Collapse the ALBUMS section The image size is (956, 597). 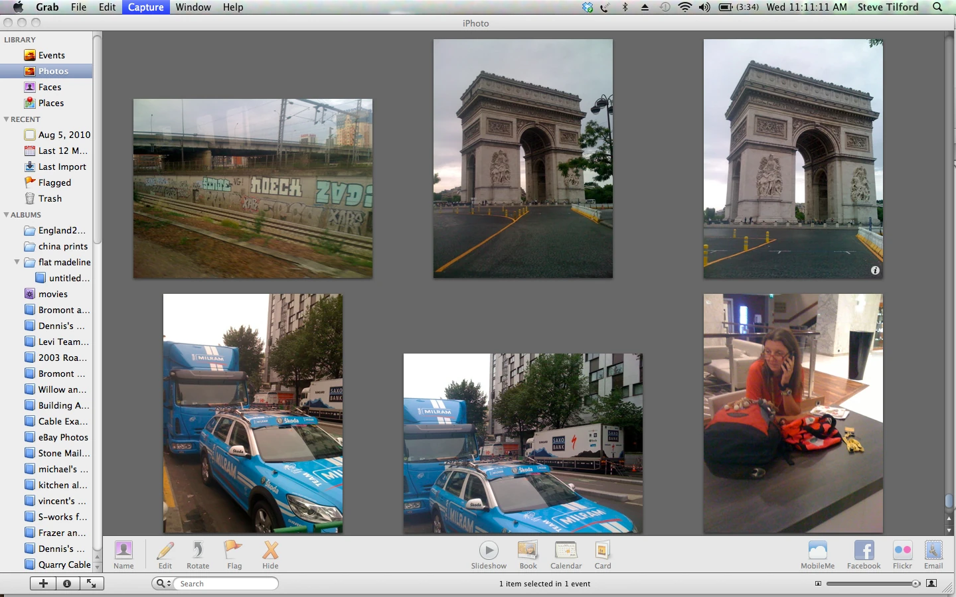(5, 215)
